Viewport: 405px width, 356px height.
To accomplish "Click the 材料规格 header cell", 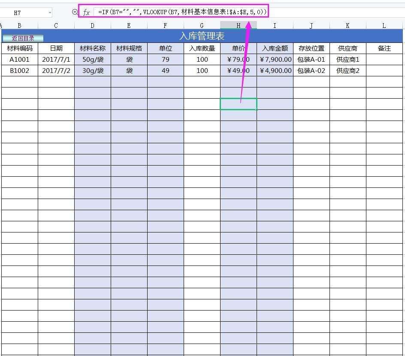I will [x=129, y=48].
